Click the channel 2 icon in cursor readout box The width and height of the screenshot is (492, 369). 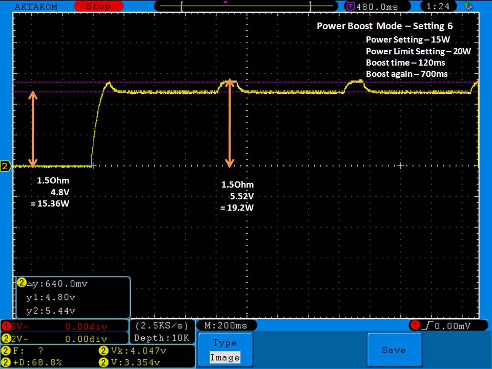pos(22,282)
